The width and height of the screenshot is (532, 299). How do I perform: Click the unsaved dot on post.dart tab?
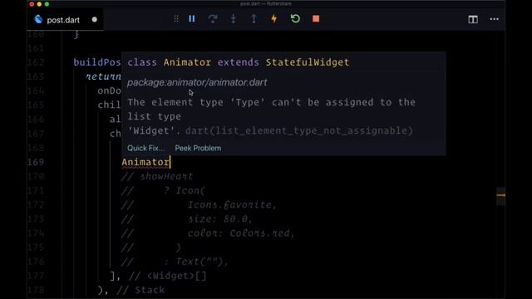pos(95,20)
